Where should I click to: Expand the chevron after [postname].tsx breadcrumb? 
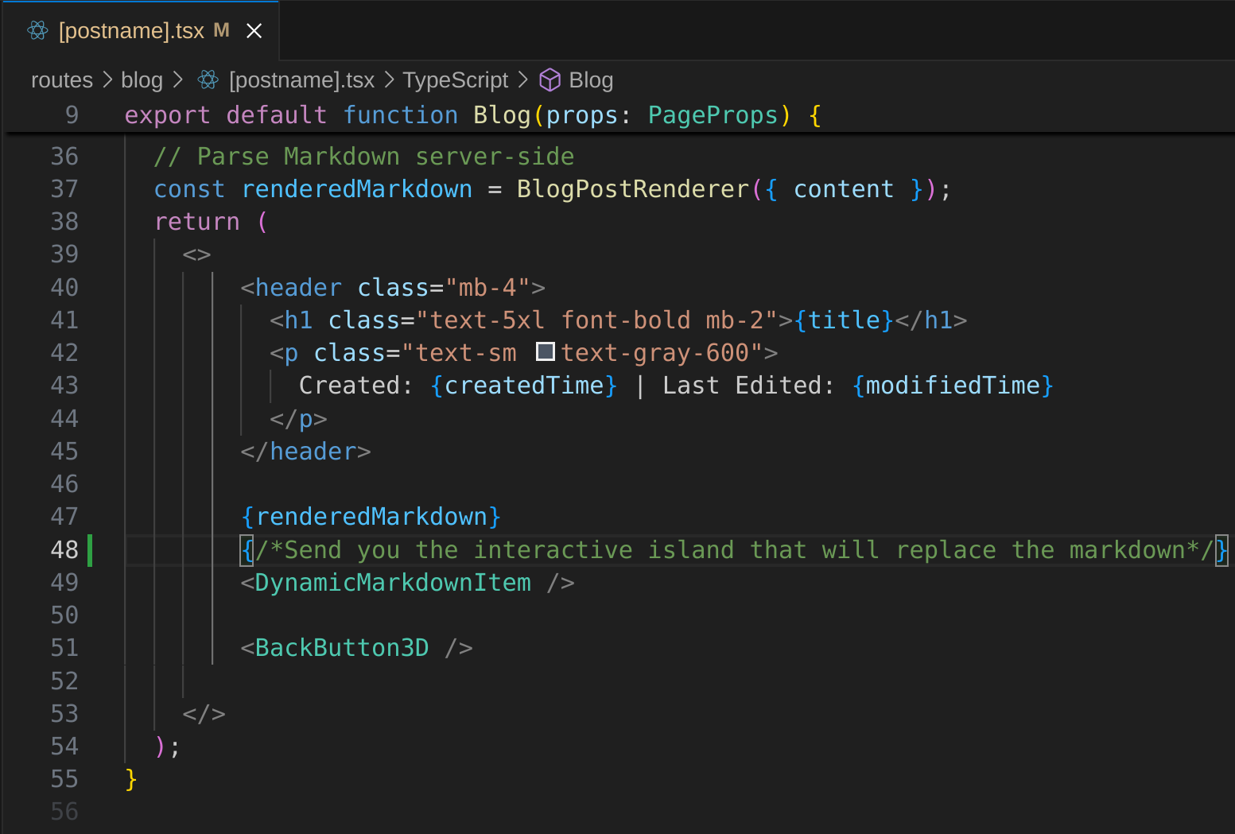tap(389, 80)
